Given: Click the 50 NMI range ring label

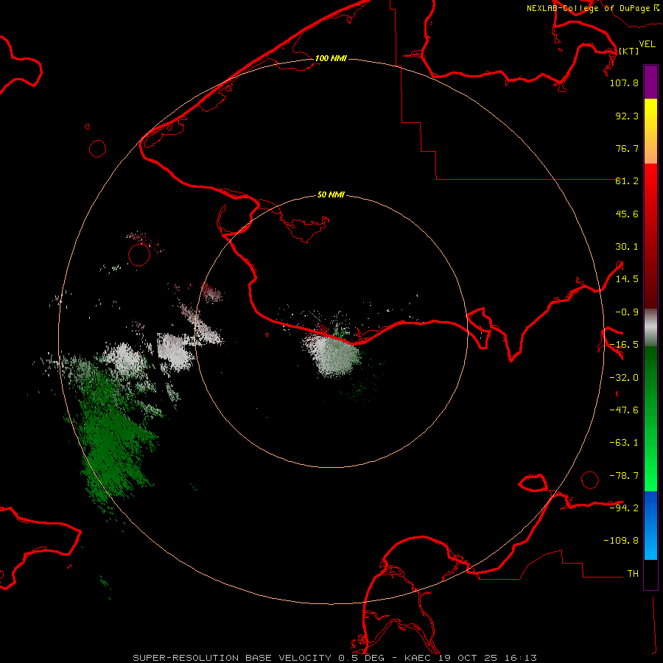Looking at the screenshot, I should tap(331, 194).
